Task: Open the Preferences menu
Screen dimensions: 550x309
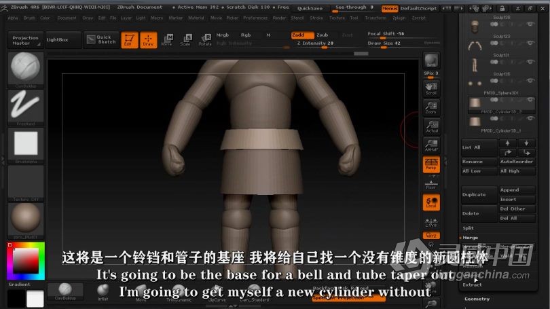Action: (x=255, y=18)
